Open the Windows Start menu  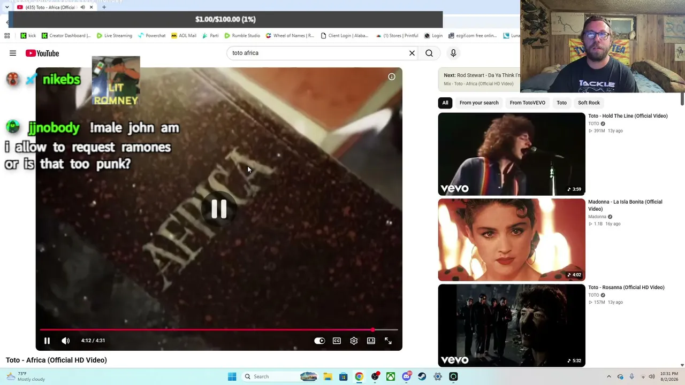[x=232, y=376]
